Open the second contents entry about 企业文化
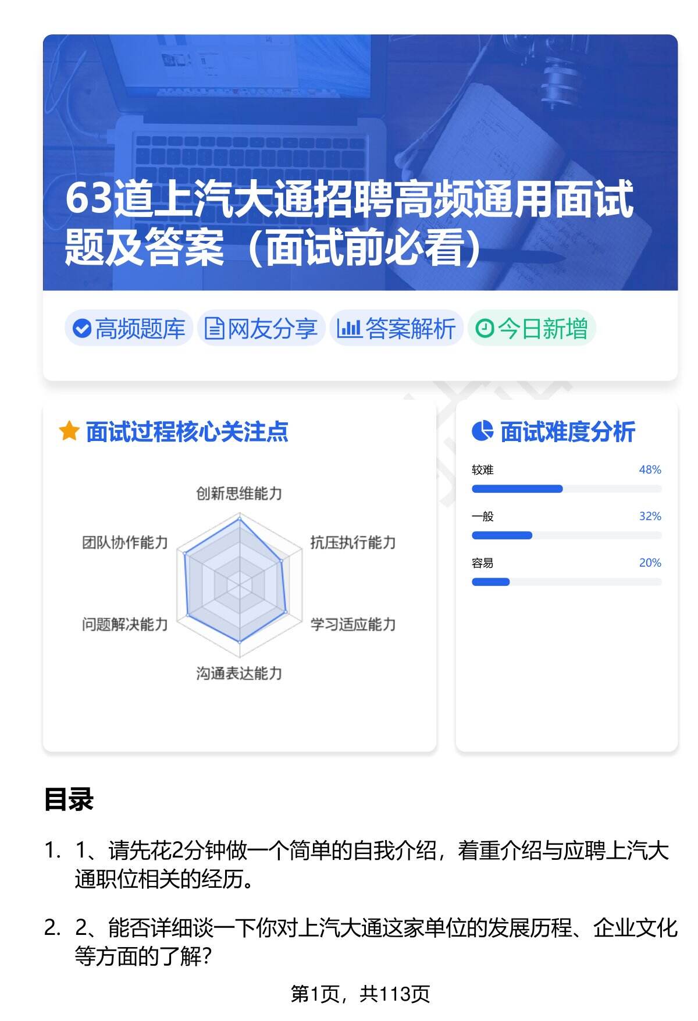 coord(375,942)
